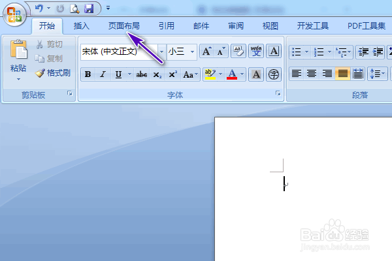Toggle subscript formatting
Image resolution: width=392 pixels, height=261 pixels.
[157, 74]
